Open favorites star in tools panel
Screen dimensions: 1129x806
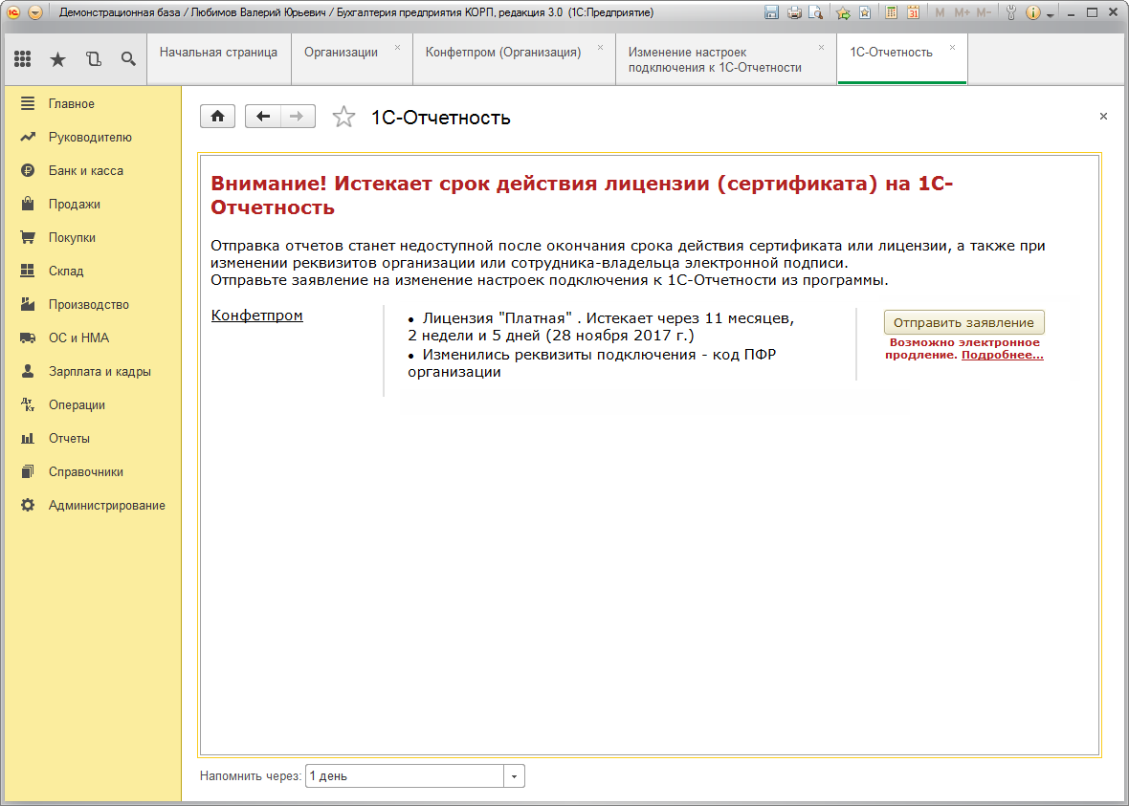57,59
